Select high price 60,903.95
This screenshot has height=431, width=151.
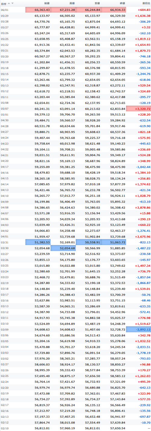[67, 132]
